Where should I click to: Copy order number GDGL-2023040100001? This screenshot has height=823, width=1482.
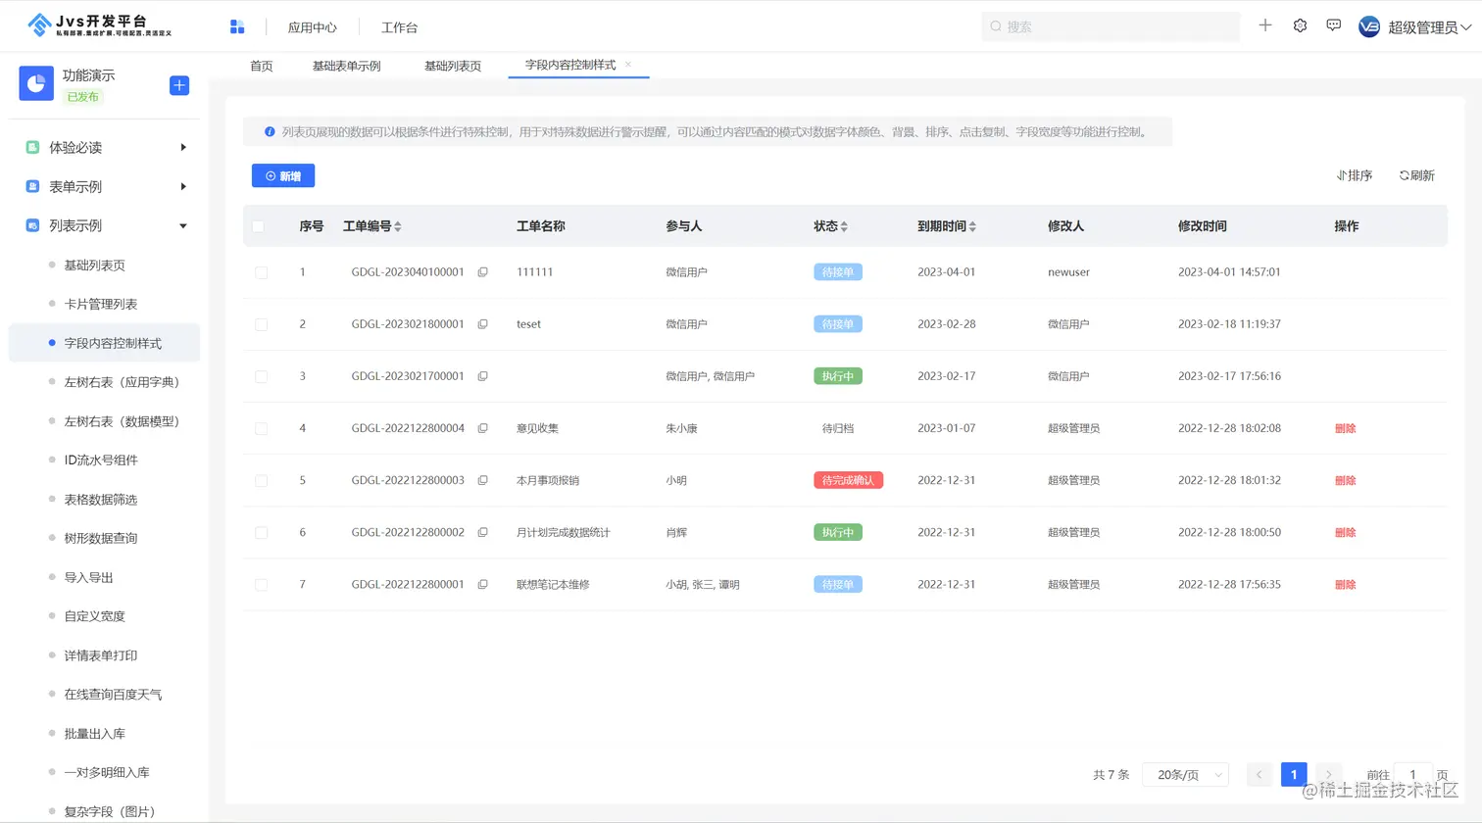(x=482, y=272)
